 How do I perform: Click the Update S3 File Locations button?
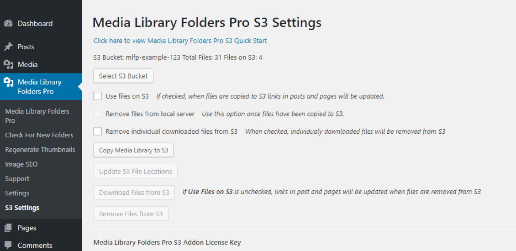point(136,172)
